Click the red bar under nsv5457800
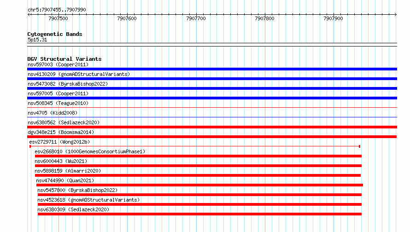 click(x=199, y=195)
